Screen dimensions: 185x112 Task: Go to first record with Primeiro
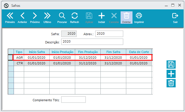tap(10, 18)
